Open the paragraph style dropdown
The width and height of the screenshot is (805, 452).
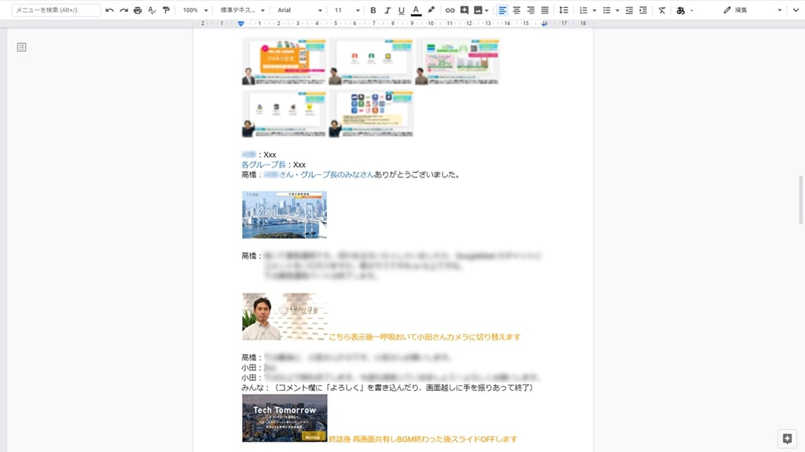coord(242,10)
